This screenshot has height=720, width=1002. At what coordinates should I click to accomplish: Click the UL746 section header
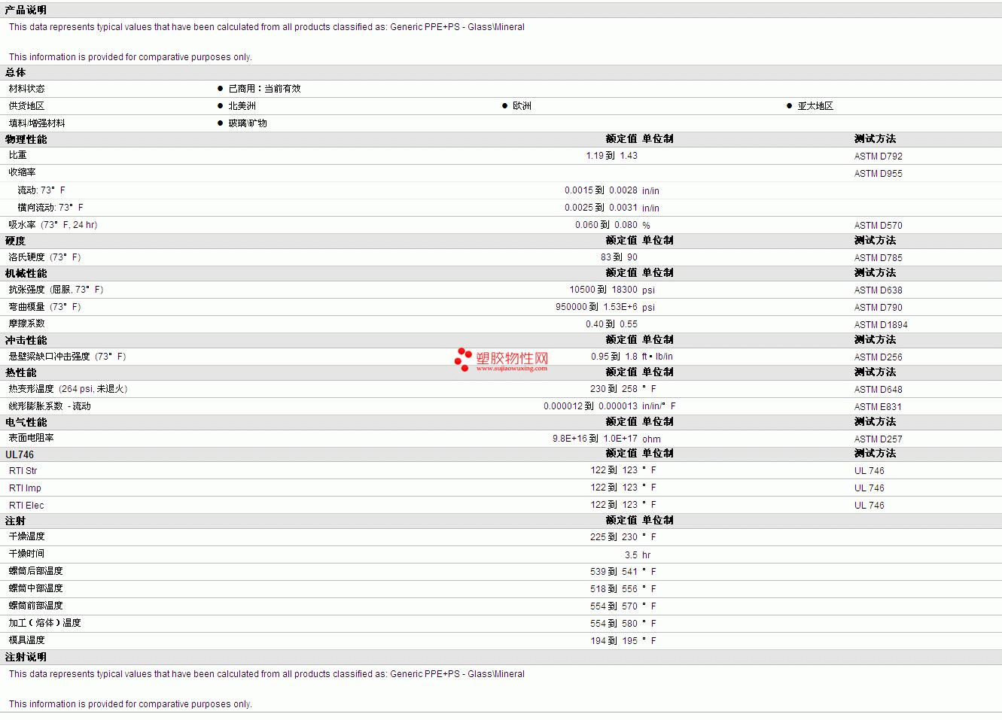(x=20, y=454)
